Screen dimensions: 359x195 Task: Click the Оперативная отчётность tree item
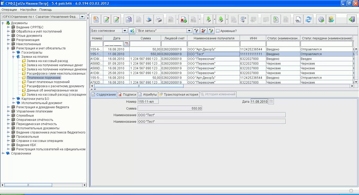pyautogui.click(x=35, y=120)
